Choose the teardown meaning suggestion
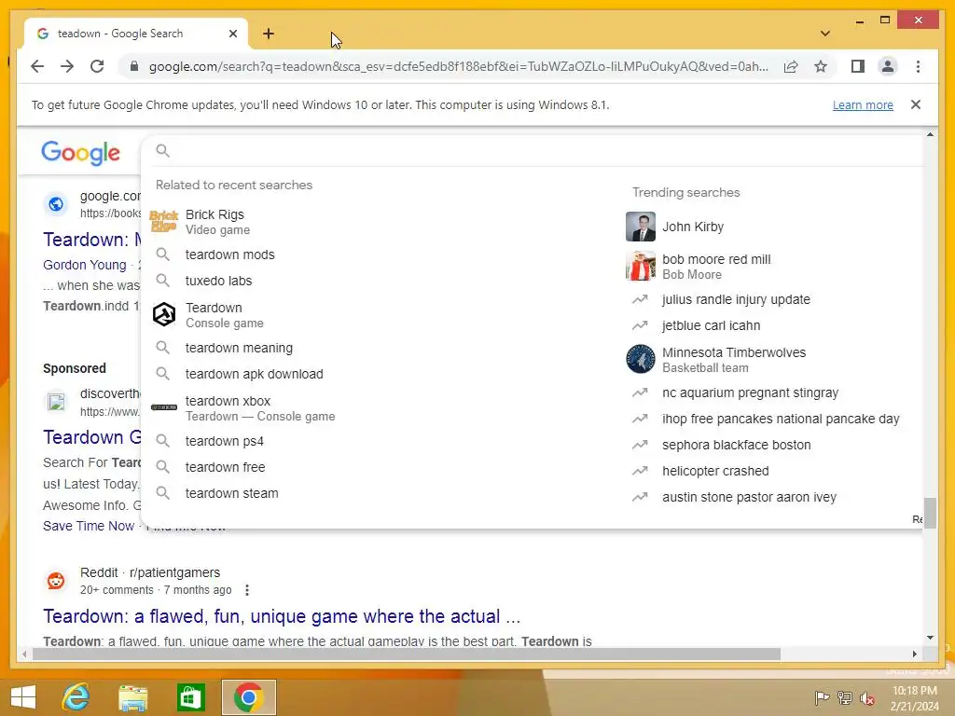This screenshot has height=716, width=955. 378,348
